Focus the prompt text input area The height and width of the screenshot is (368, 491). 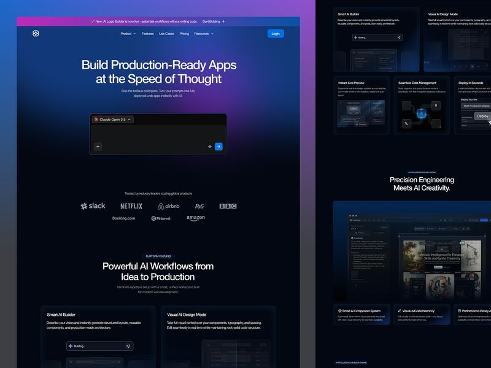(x=158, y=133)
